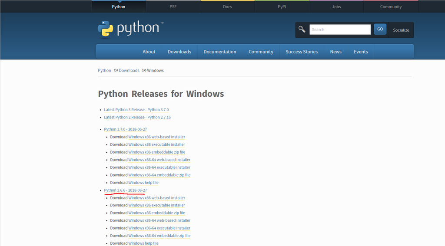Click the GO search button
445x246 pixels.
[x=380, y=29]
